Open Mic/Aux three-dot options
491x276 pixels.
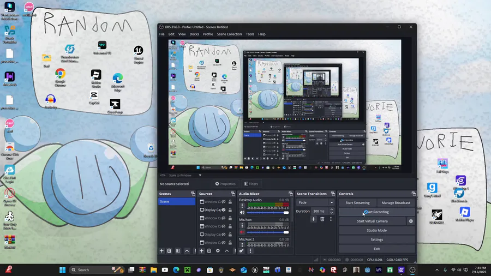point(242,225)
